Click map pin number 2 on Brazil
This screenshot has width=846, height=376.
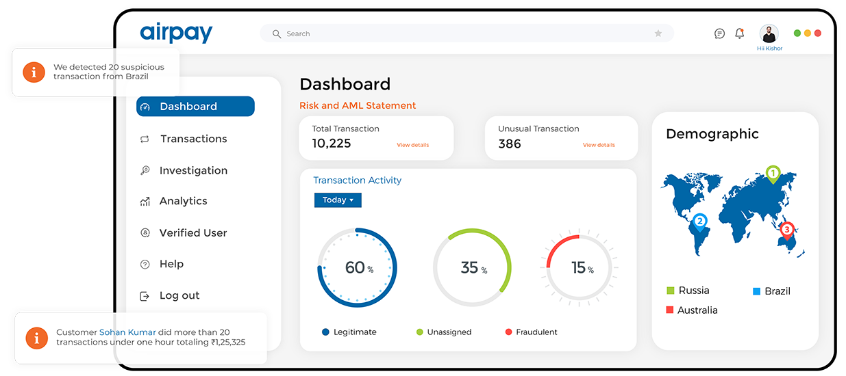click(699, 221)
